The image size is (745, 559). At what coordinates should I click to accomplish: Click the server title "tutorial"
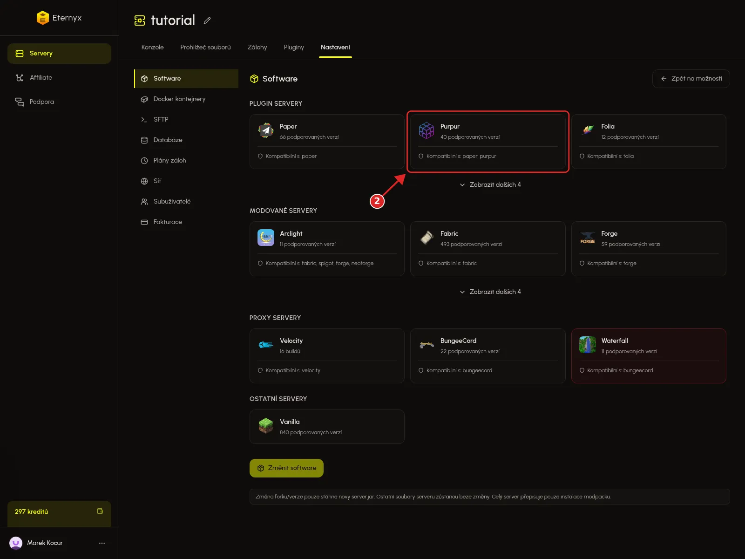pos(173,20)
